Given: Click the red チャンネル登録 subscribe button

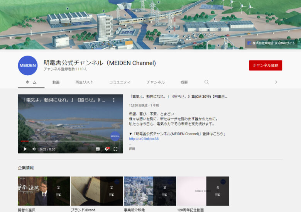Looking at the screenshot, I should [265, 65].
